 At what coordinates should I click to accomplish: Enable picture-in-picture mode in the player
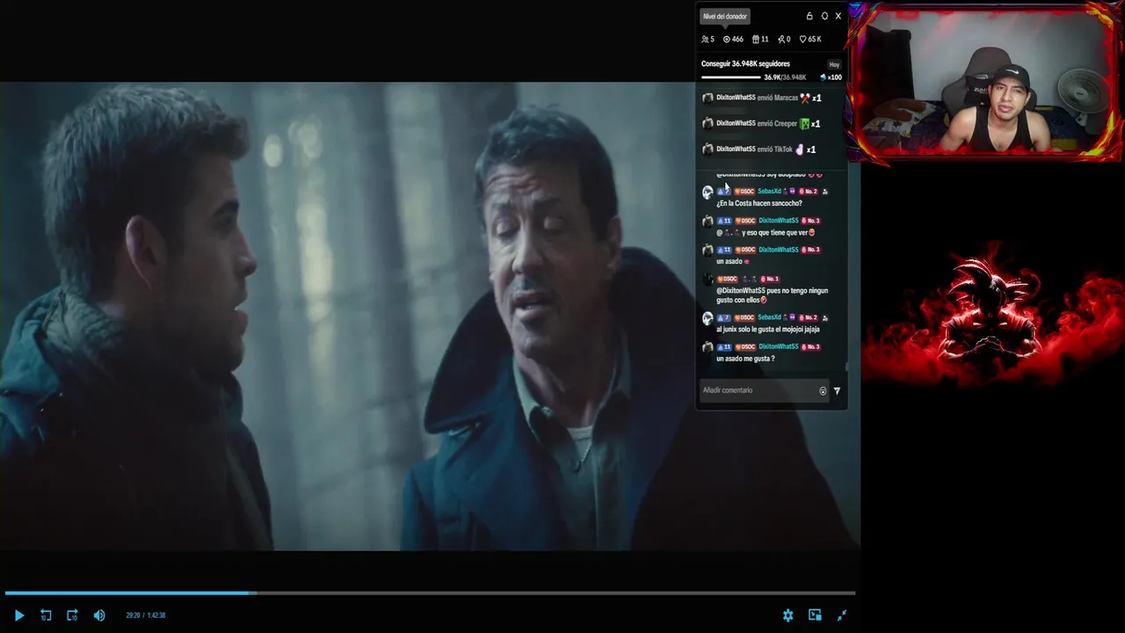coord(815,615)
